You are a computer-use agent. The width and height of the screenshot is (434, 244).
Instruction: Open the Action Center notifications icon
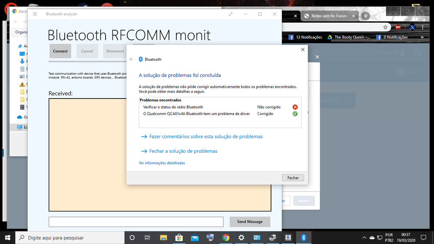click(424, 237)
